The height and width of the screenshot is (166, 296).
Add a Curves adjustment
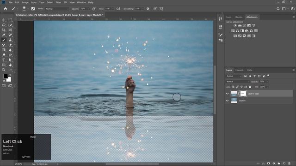[245, 25]
